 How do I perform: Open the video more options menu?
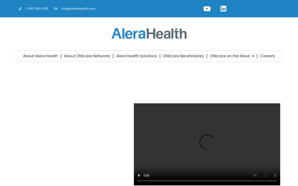pos(275,175)
